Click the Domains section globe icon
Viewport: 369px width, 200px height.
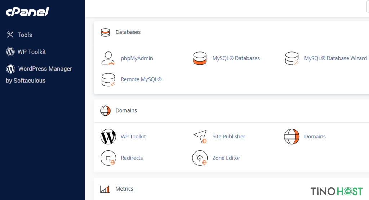coord(105,111)
